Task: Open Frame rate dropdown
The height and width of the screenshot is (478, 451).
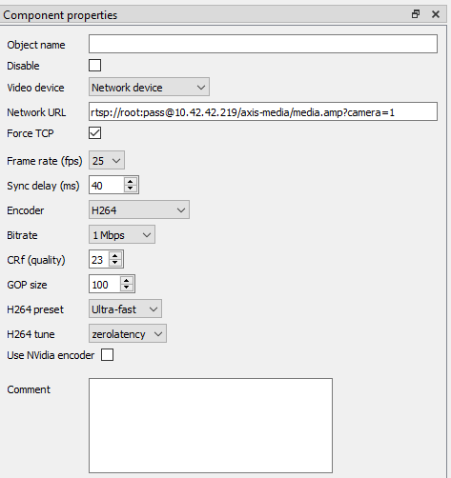Action: 107,161
